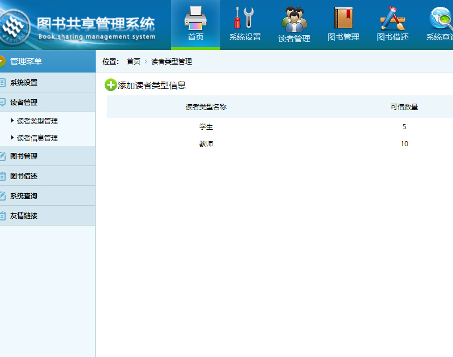Collapse 读者管理 section in sidebar
This screenshot has width=453, height=357.
[x=24, y=103]
